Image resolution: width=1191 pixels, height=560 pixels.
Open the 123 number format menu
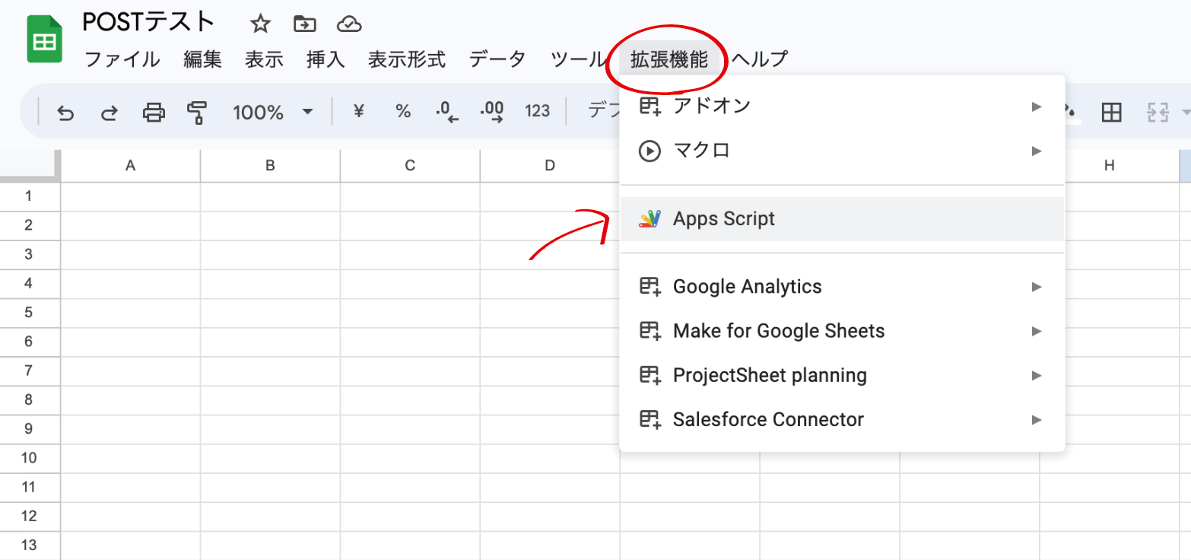pos(538,112)
